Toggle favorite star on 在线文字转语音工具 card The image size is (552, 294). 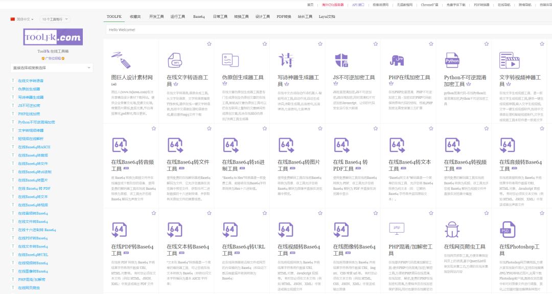tap(209, 44)
